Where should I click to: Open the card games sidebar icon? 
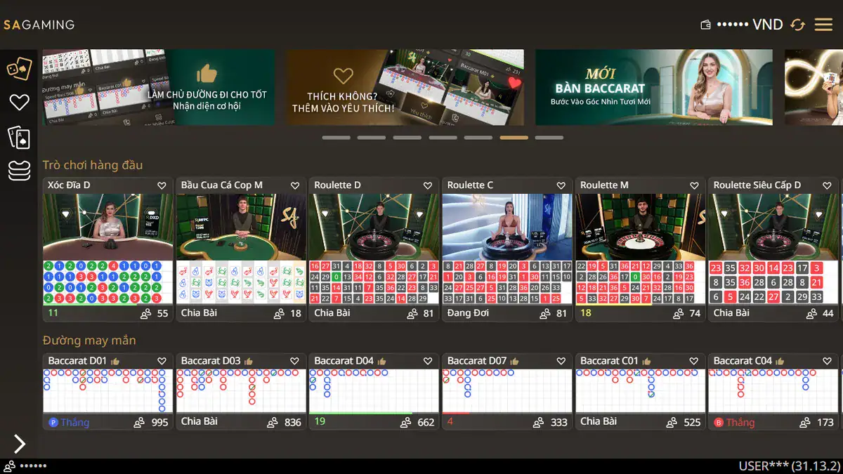(x=19, y=137)
